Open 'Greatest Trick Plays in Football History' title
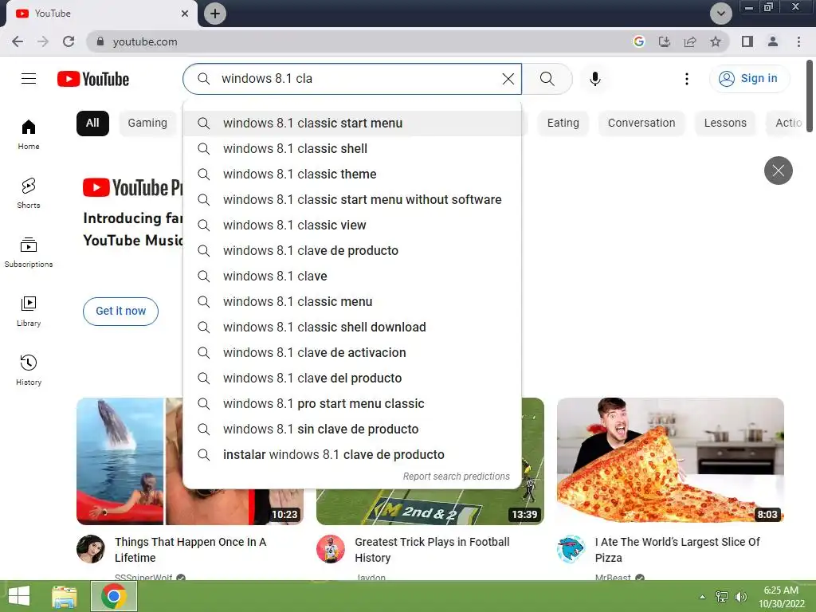 click(x=432, y=550)
